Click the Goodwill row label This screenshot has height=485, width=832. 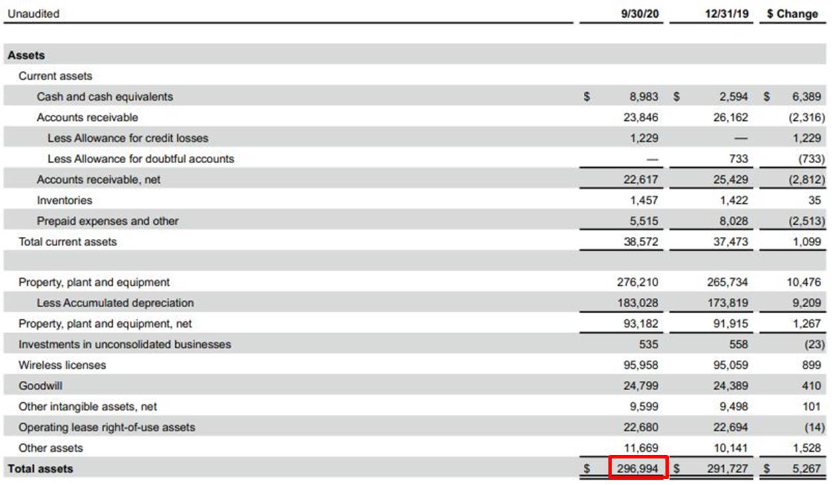pos(40,385)
